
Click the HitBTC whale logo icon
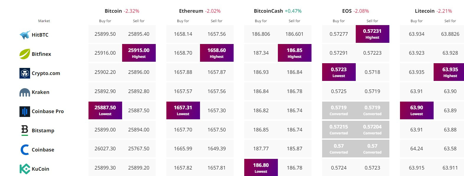25,35
